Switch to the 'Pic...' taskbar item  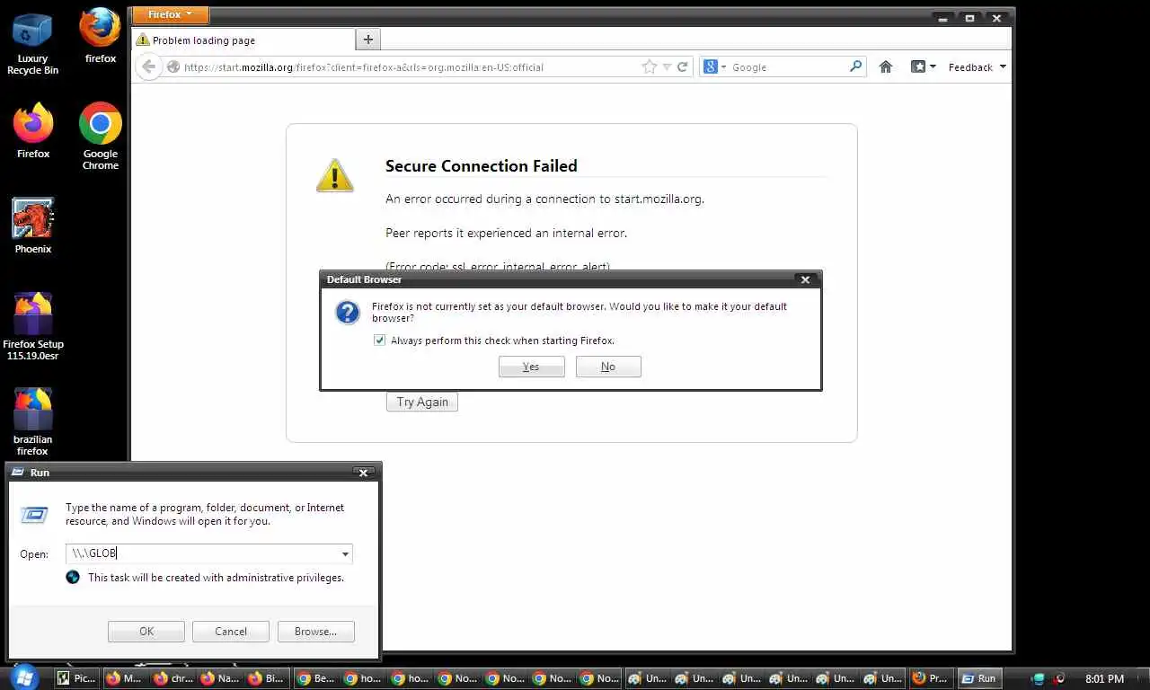pyautogui.click(x=76, y=678)
